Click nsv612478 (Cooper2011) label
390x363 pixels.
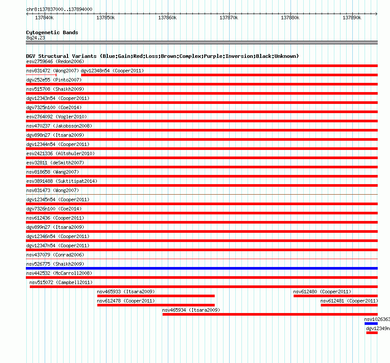pos(126,301)
